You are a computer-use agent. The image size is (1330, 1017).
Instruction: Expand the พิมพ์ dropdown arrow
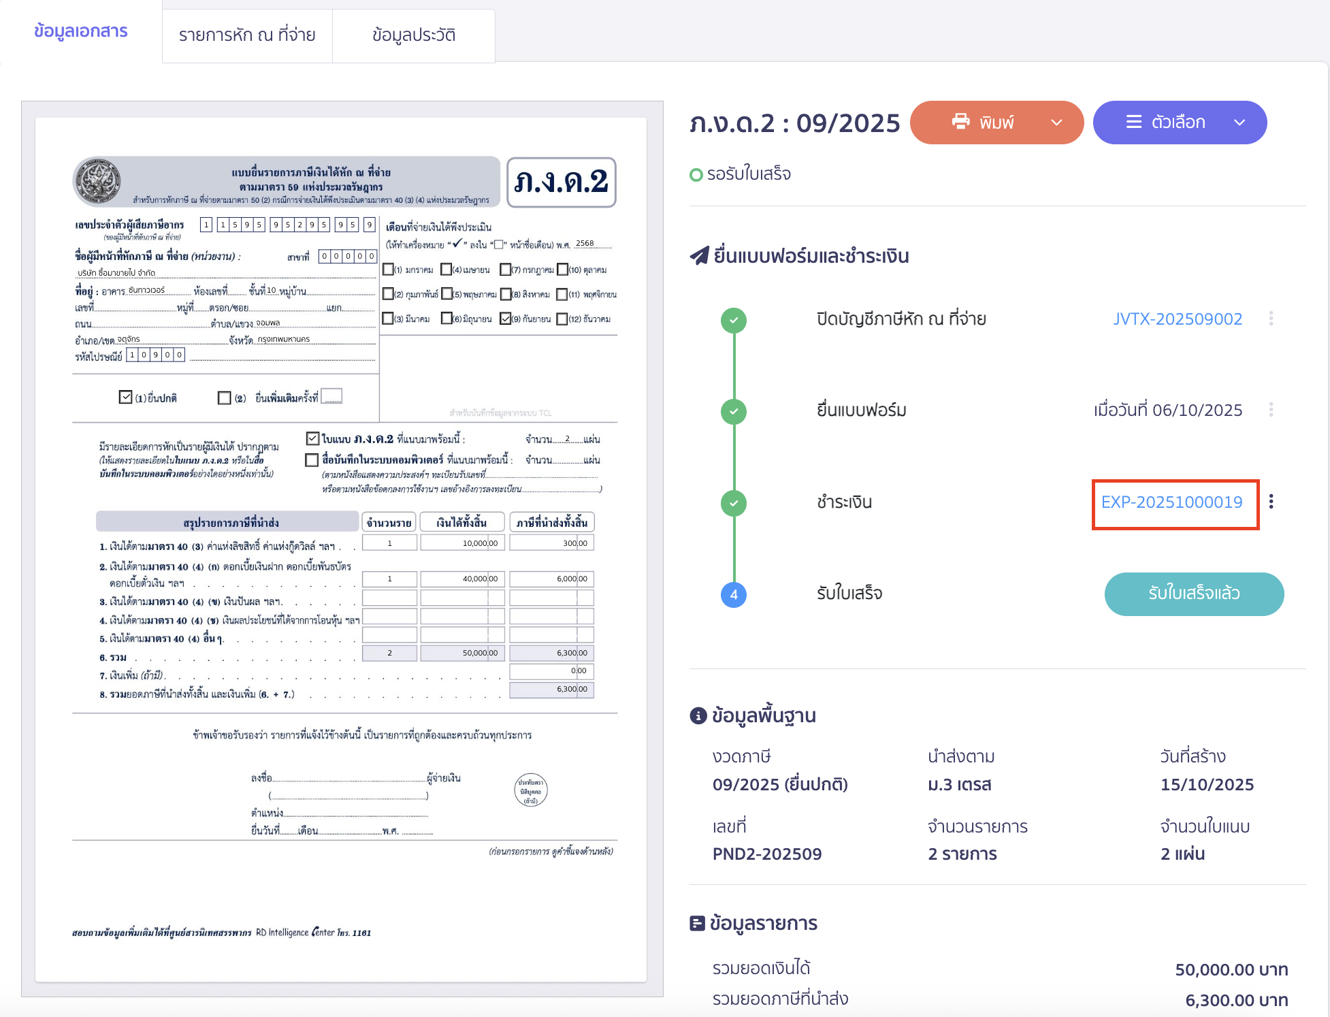(1056, 123)
